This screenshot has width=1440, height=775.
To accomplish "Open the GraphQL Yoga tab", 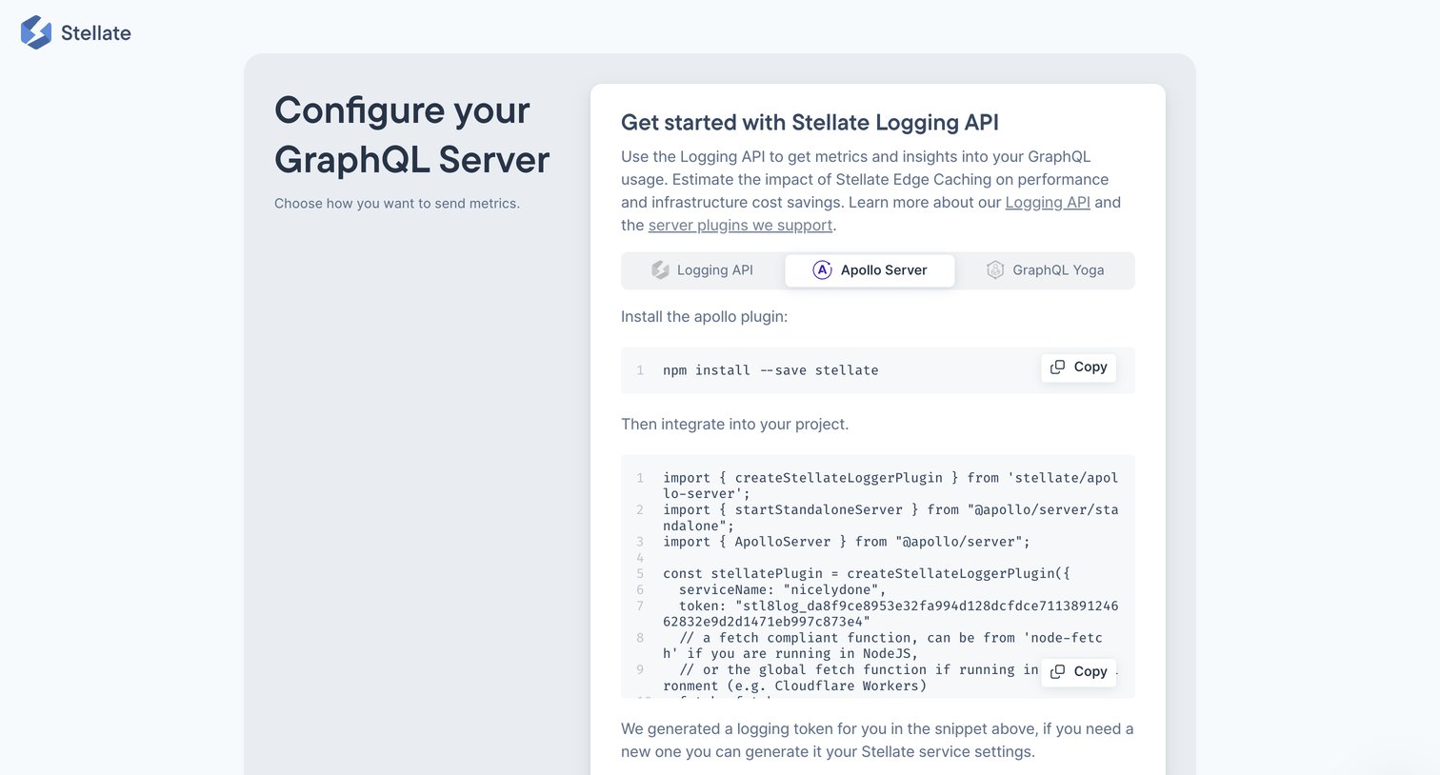I will point(1045,270).
